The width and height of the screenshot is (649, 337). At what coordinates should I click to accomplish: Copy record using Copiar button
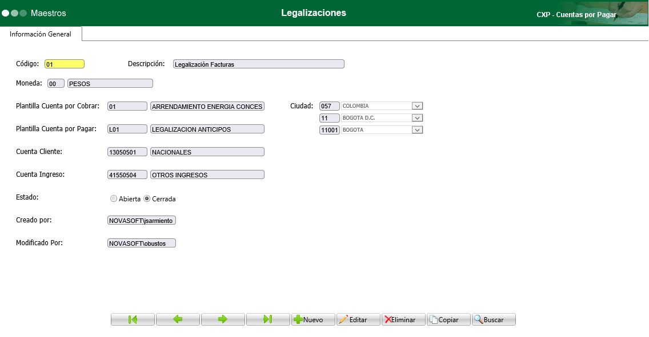tap(448, 319)
